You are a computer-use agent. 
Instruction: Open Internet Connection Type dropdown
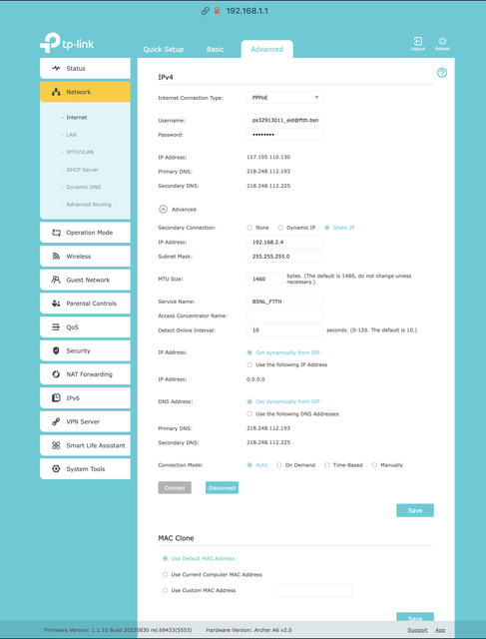[x=284, y=98]
